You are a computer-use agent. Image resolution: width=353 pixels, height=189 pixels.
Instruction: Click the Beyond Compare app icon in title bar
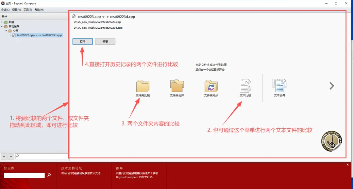pos(3,3)
